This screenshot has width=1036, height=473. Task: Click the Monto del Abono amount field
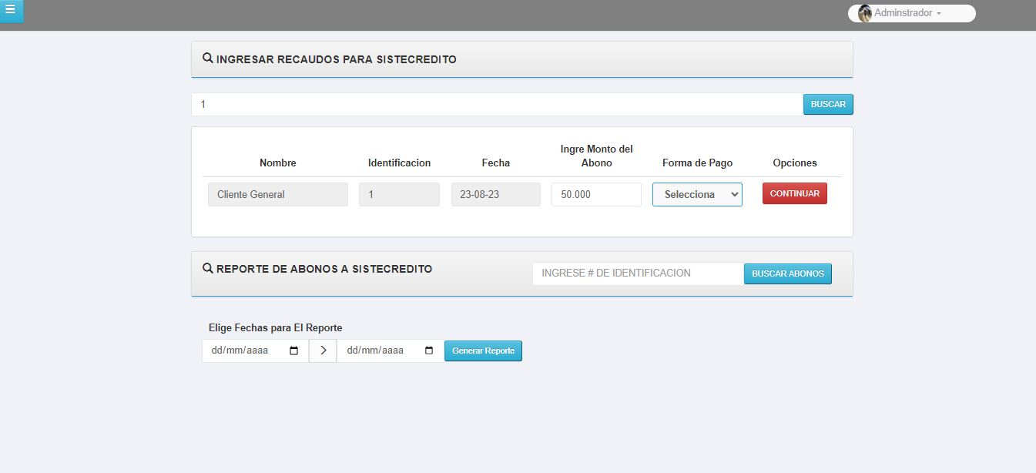[x=596, y=195]
